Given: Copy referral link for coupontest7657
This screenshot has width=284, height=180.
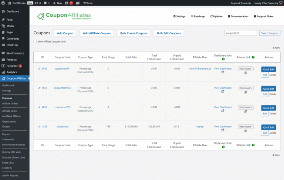Looking at the screenshot, I should coord(246,92).
